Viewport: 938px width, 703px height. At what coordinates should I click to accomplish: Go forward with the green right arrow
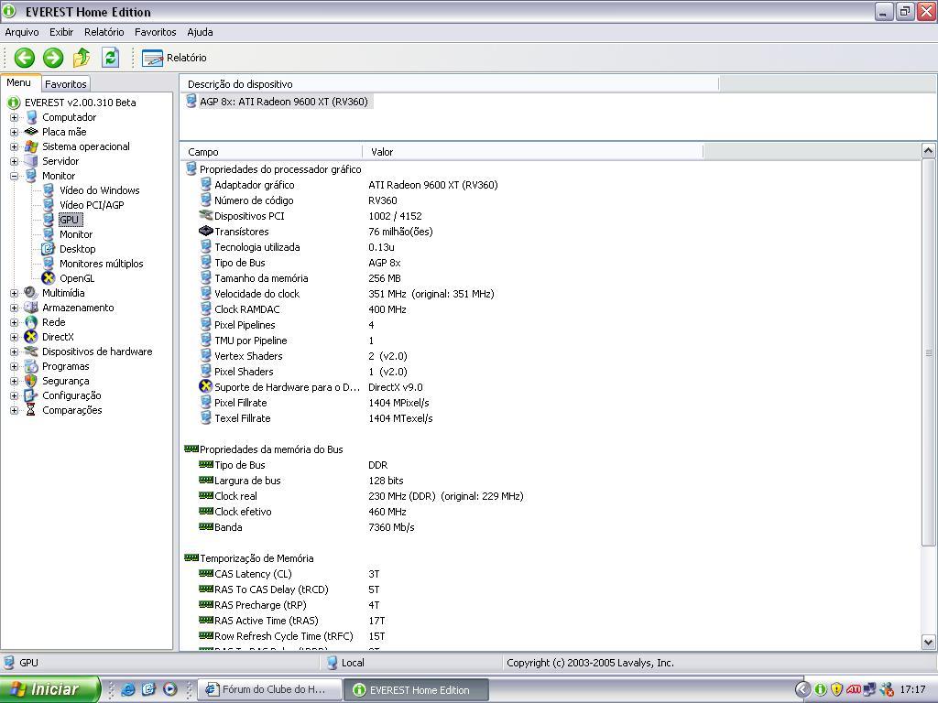coord(53,58)
